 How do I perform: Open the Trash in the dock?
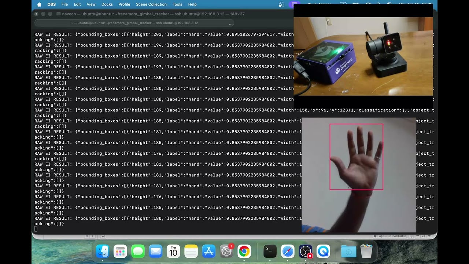pyautogui.click(x=366, y=251)
